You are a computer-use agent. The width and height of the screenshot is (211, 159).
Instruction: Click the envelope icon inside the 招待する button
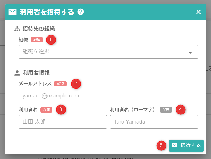(174, 145)
